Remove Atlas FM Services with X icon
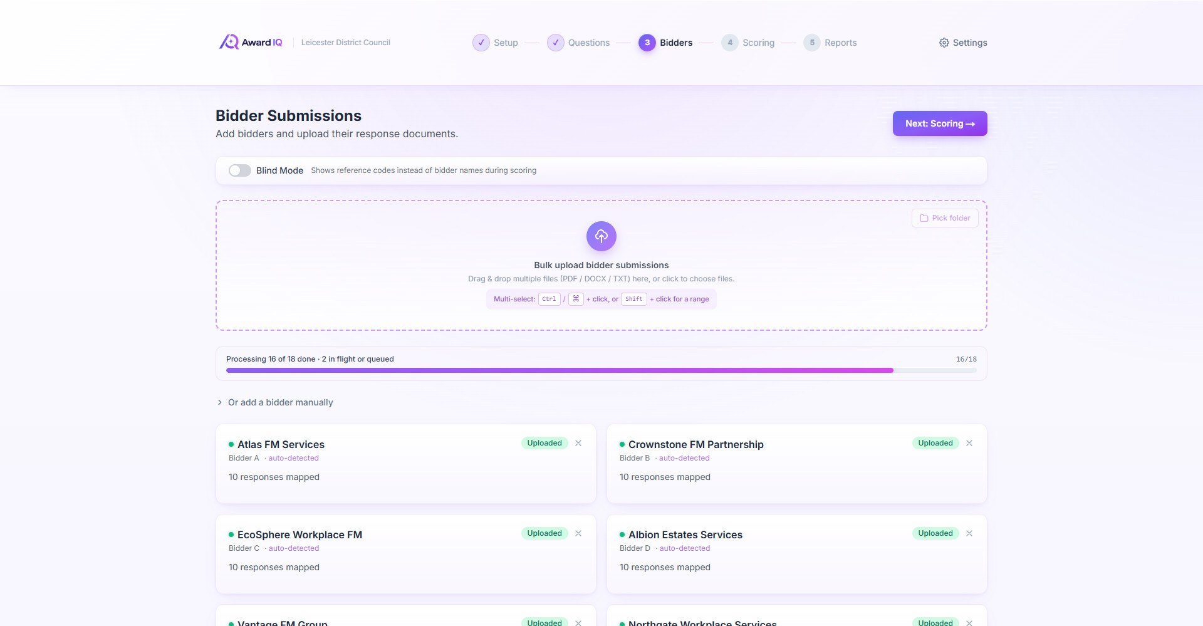The width and height of the screenshot is (1203, 626). coord(578,443)
